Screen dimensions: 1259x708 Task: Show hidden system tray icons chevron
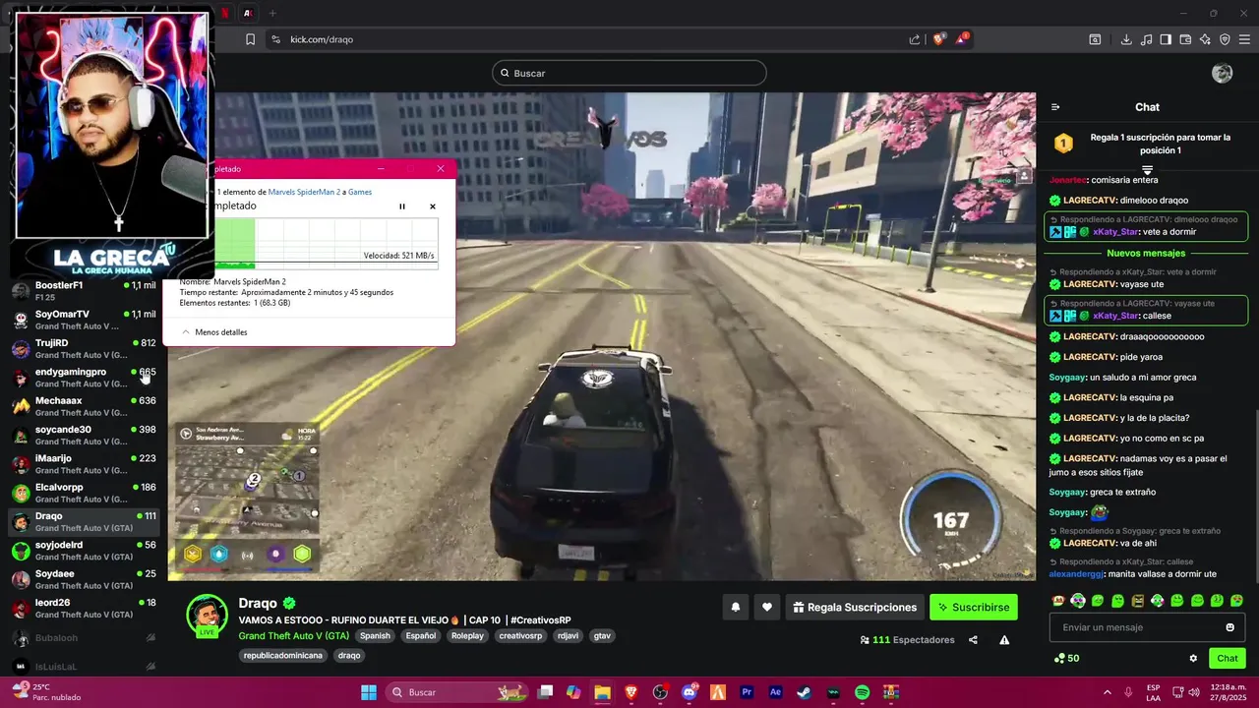coord(1107,692)
